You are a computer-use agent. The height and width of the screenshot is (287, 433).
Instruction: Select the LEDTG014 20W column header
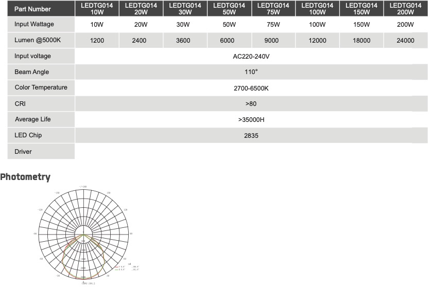click(x=141, y=9)
